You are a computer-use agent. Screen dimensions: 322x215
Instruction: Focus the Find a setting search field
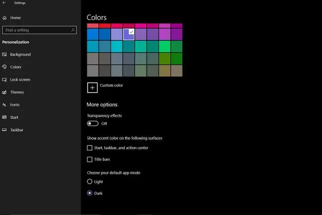pyautogui.click(x=40, y=30)
